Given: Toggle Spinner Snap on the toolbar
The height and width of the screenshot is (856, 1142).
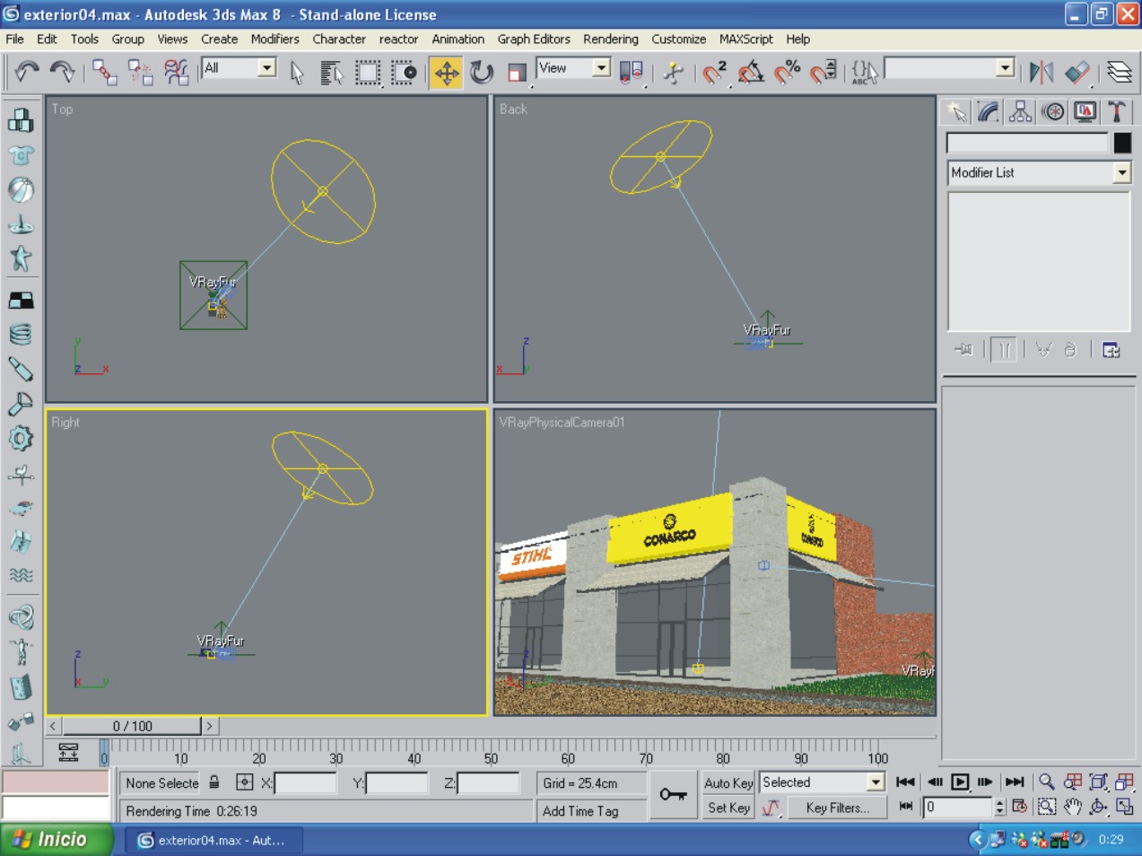Looking at the screenshot, I should (x=823, y=72).
